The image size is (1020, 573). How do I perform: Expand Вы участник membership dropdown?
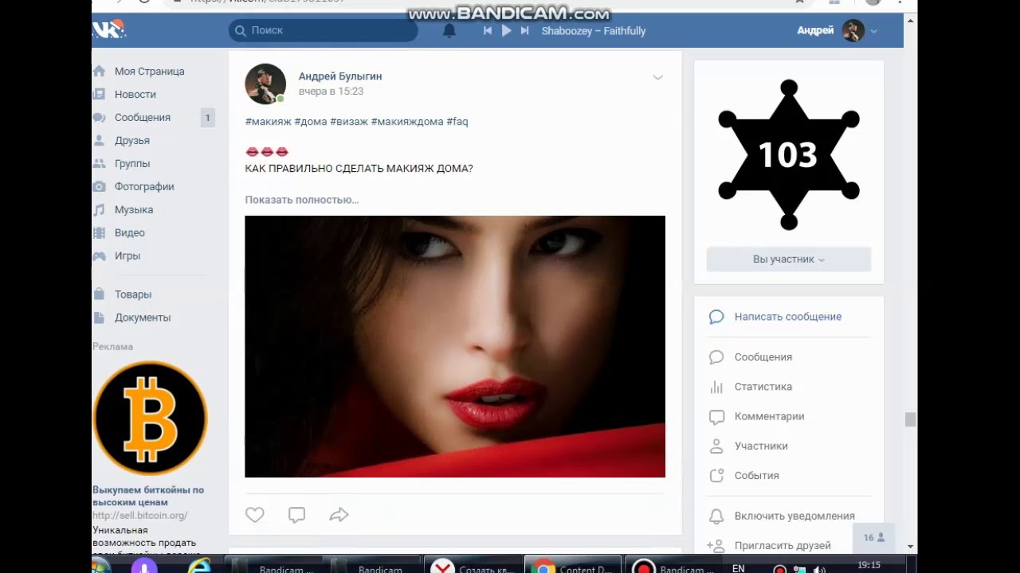[x=789, y=259]
